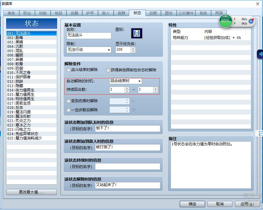263x210 pixels.
Task: Select the 敌群 tab
Action: point(122,13)
